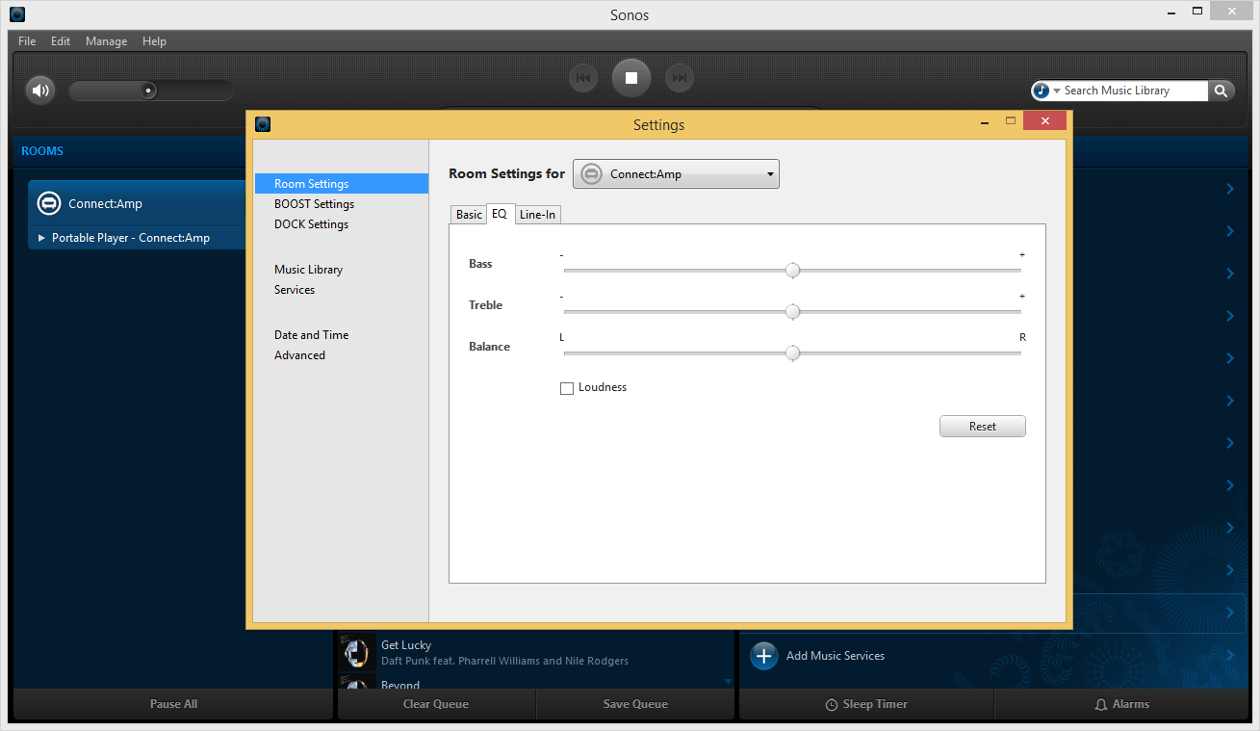Mute the volume with the speaker icon
The height and width of the screenshot is (731, 1260).
click(39, 91)
